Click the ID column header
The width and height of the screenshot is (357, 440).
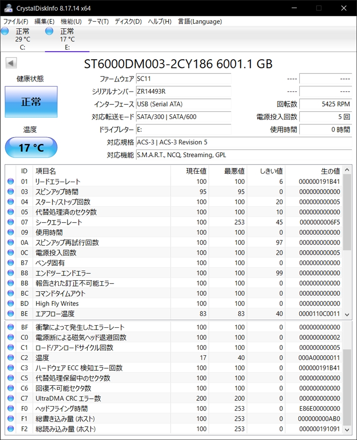(x=24, y=171)
